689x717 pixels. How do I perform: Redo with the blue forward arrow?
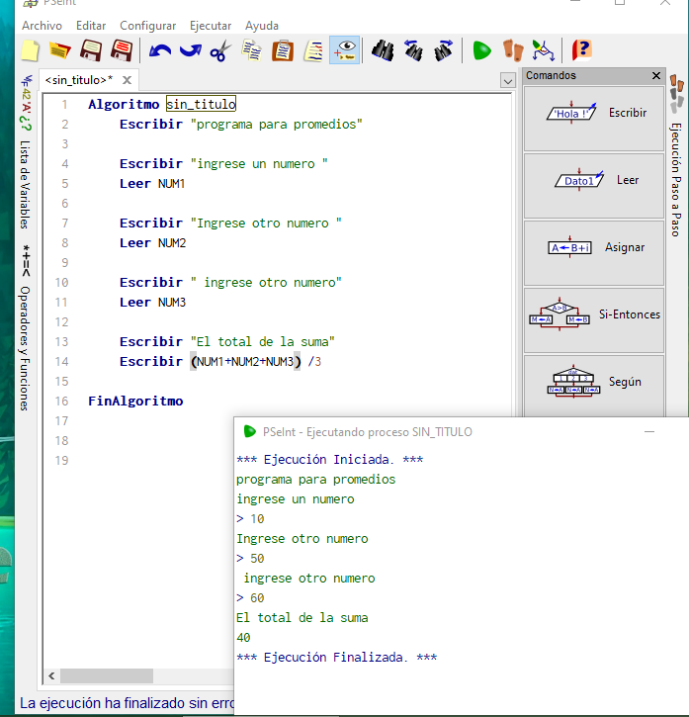pyautogui.click(x=191, y=50)
